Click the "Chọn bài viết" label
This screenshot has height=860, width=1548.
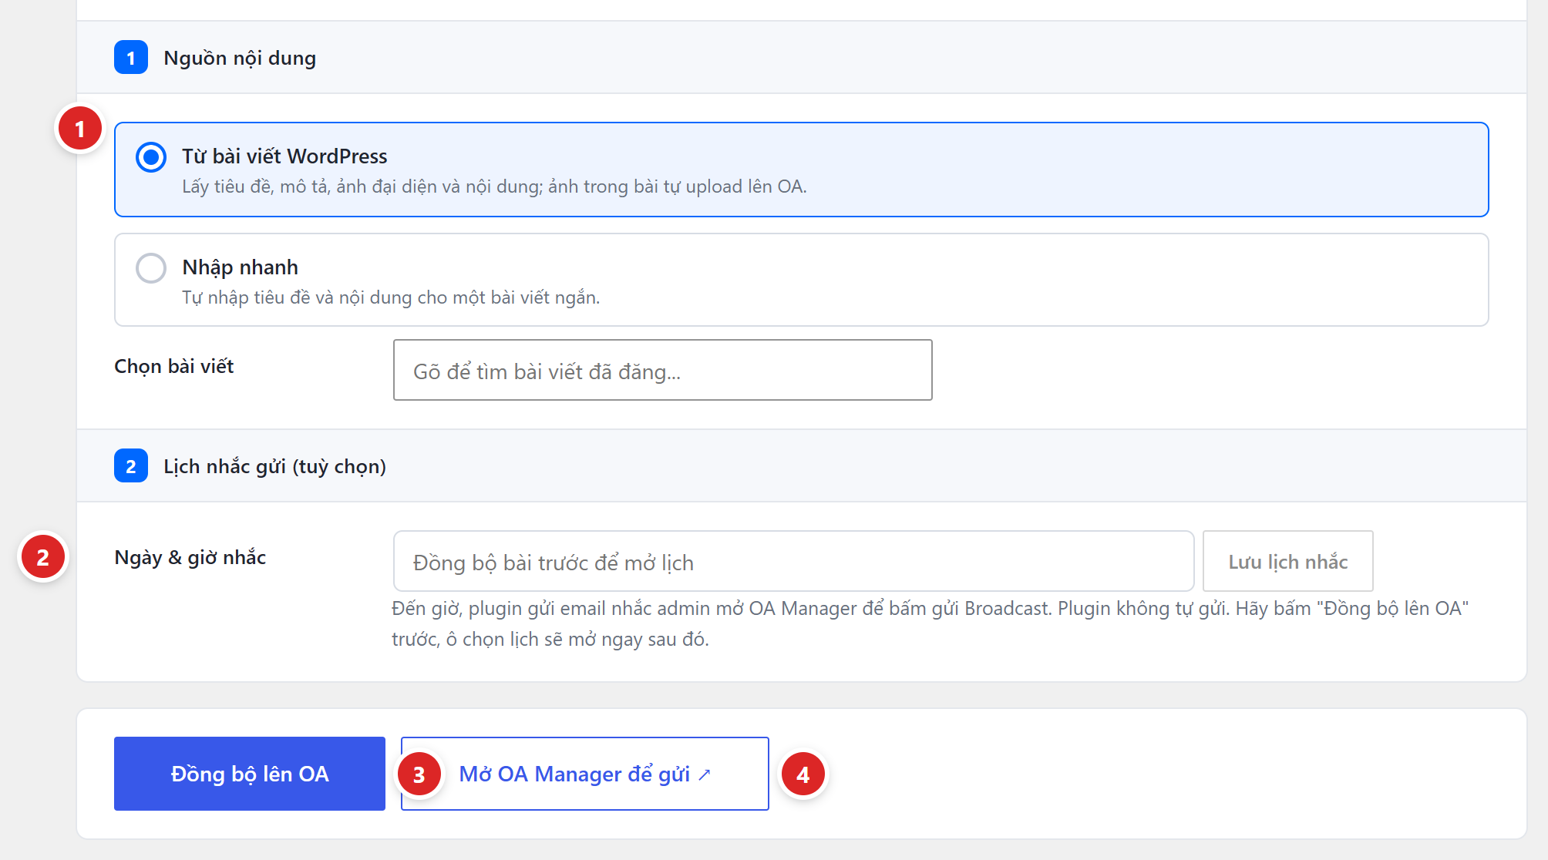[x=173, y=366]
